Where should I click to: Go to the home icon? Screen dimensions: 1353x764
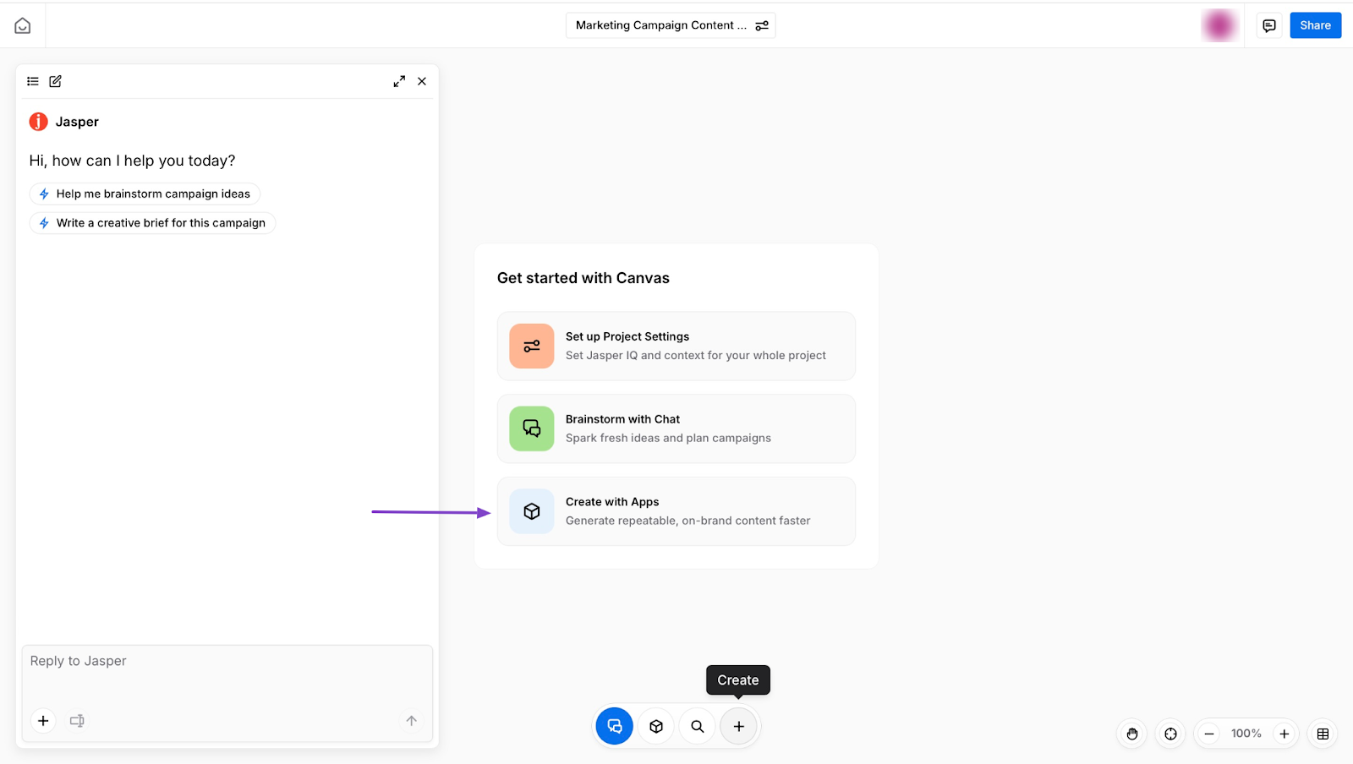tap(23, 25)
